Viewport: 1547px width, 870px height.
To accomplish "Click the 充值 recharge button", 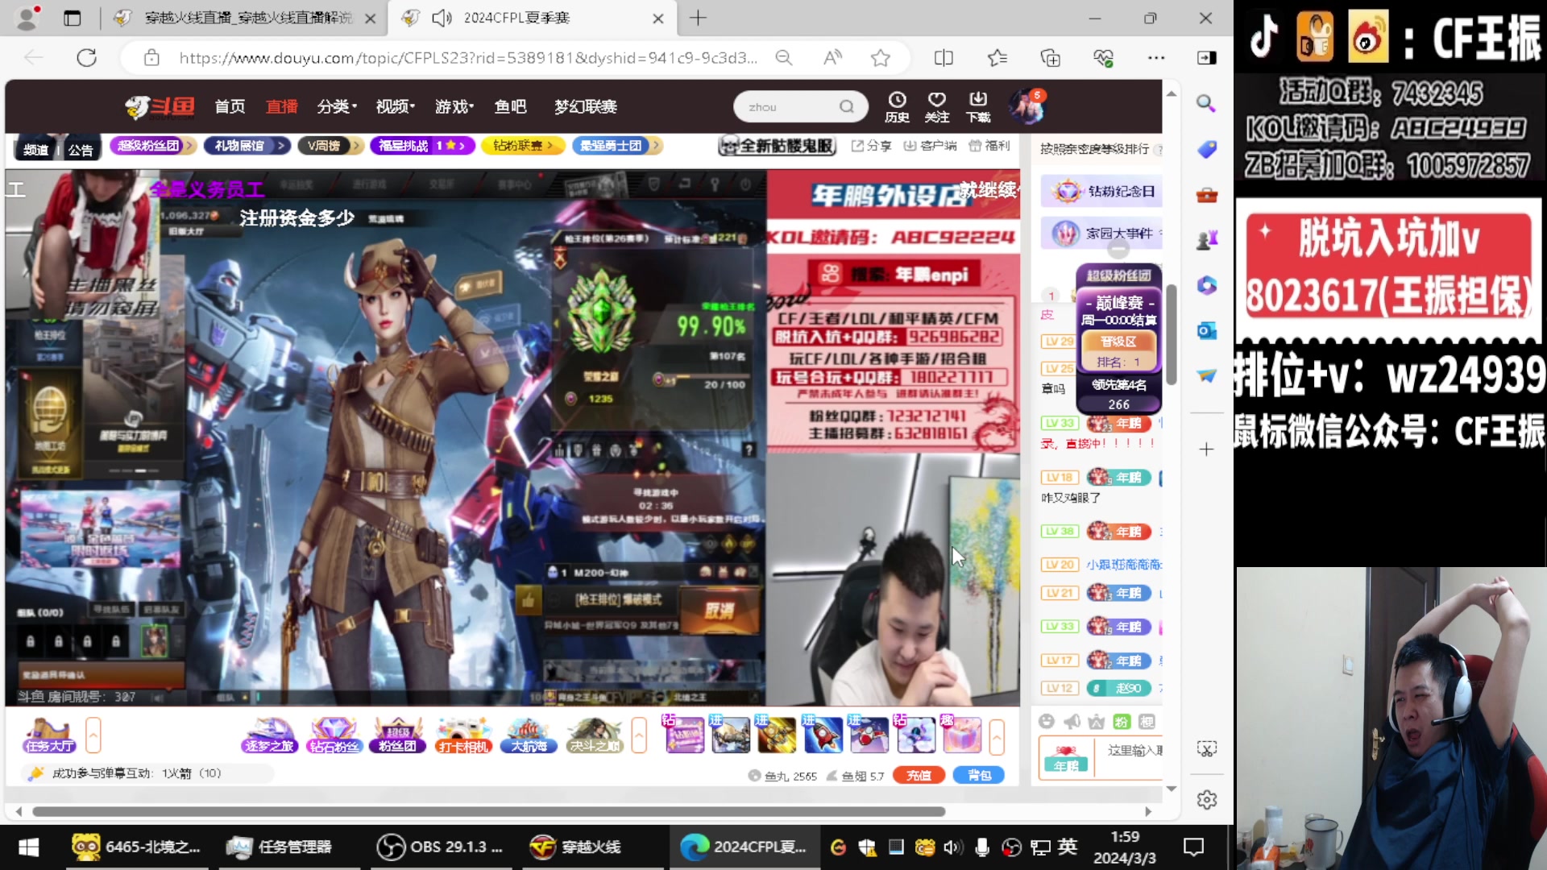I will [919, 775].
